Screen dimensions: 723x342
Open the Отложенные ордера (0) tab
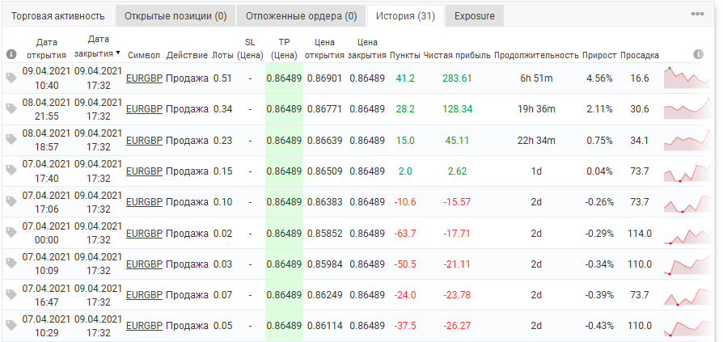301,16
